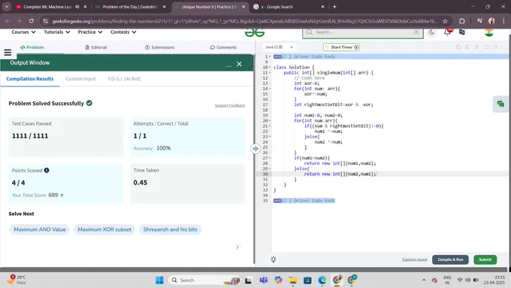The width and height of the screenshot is (511, 288).
Task: Open Microsoft Teams from the taskbar
Action: click(x=263, y=280)
